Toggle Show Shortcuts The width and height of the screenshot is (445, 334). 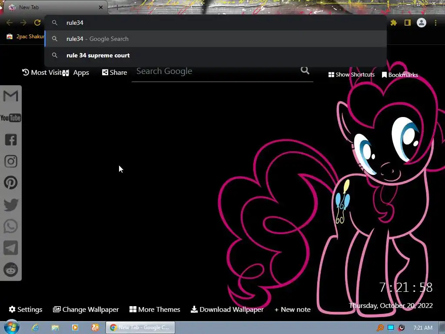(x=351, y=75)
